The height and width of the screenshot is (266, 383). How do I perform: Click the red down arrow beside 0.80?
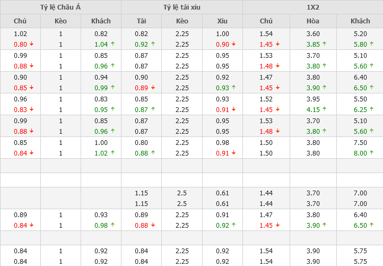[31, 45]
